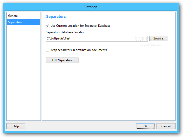Uncheck Use Custom Location for Separator Database
The height and width of the screenshot is (138, 184).
pos(47,25)
